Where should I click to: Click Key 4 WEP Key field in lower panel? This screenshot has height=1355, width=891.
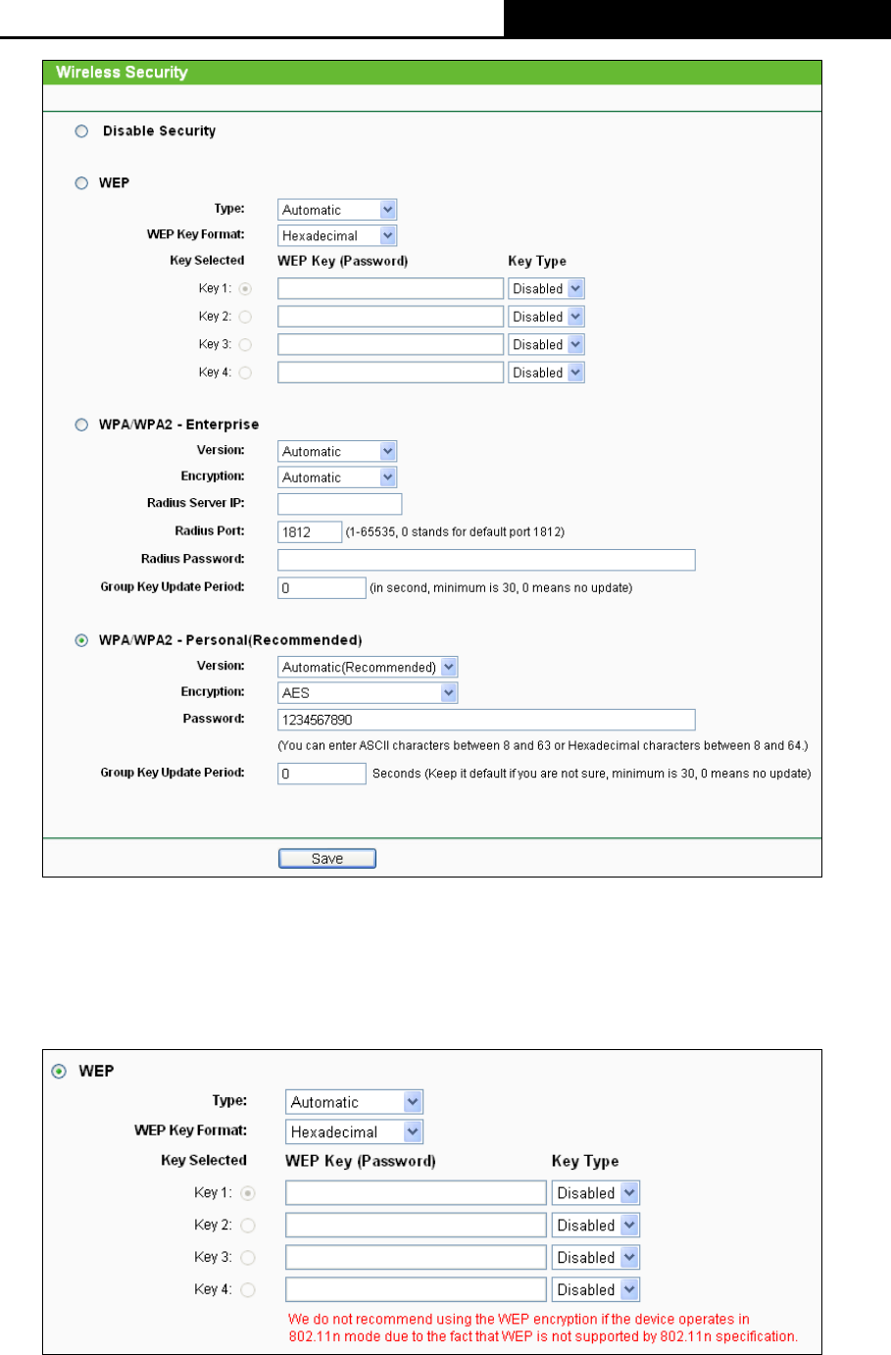(x=416, y=1289)
